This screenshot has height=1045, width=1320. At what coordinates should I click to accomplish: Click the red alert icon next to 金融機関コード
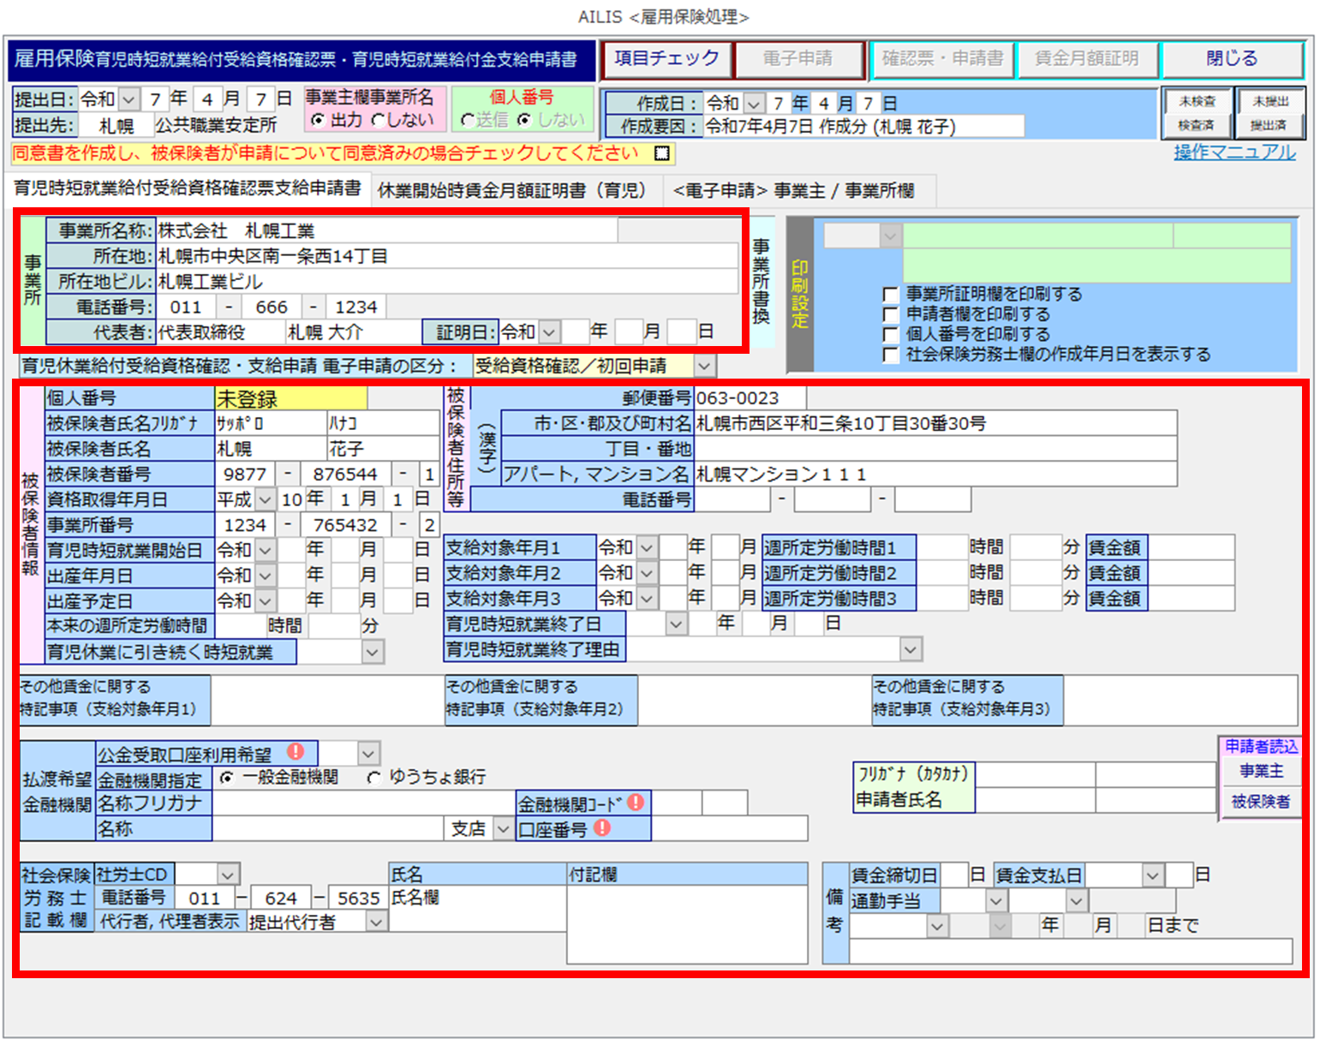pyautogui.click(x=636, y=803)
